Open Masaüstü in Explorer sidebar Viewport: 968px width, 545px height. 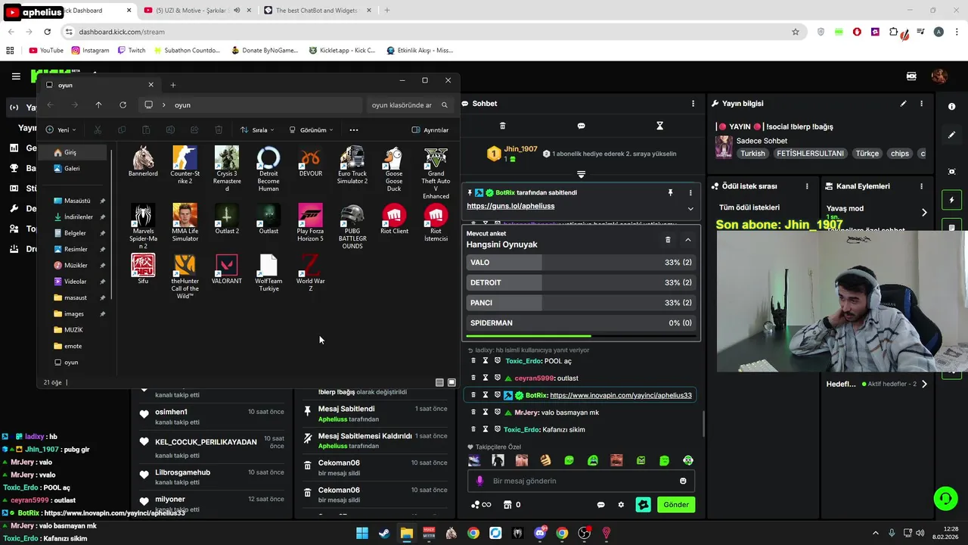tap(77, 201)
